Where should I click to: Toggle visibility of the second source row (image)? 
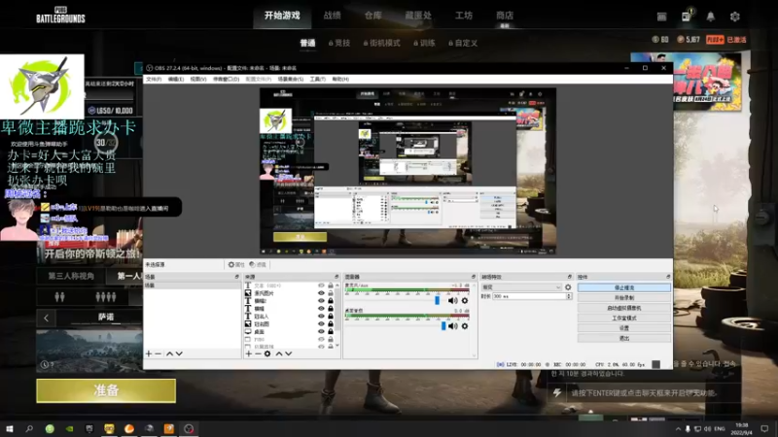tap(321, 293)
